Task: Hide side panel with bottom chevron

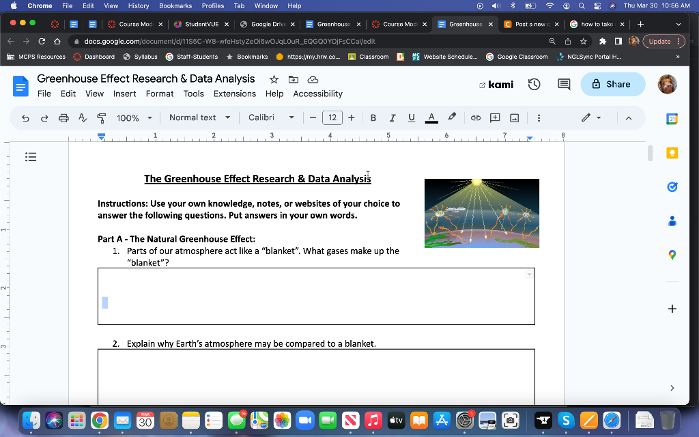Action: (672, 388)
